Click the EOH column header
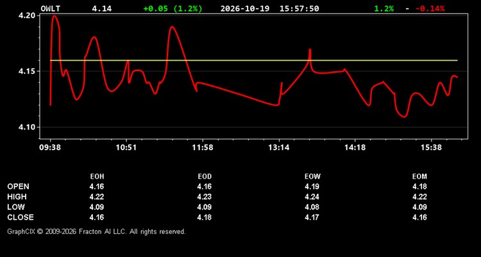The height and width of the screenshot is (257, 481). point(97,177)
